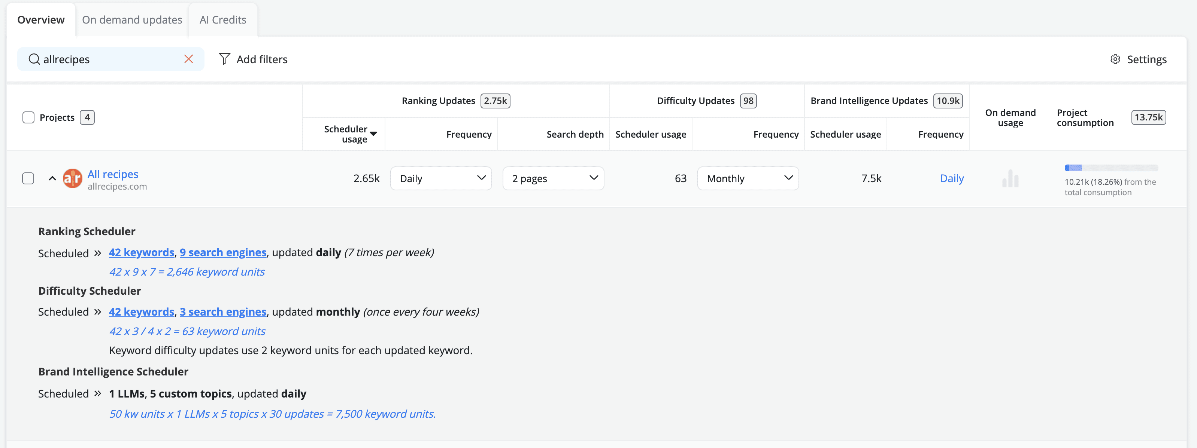
Task: Switch to the Overview tab
Action: click(41, 20)
